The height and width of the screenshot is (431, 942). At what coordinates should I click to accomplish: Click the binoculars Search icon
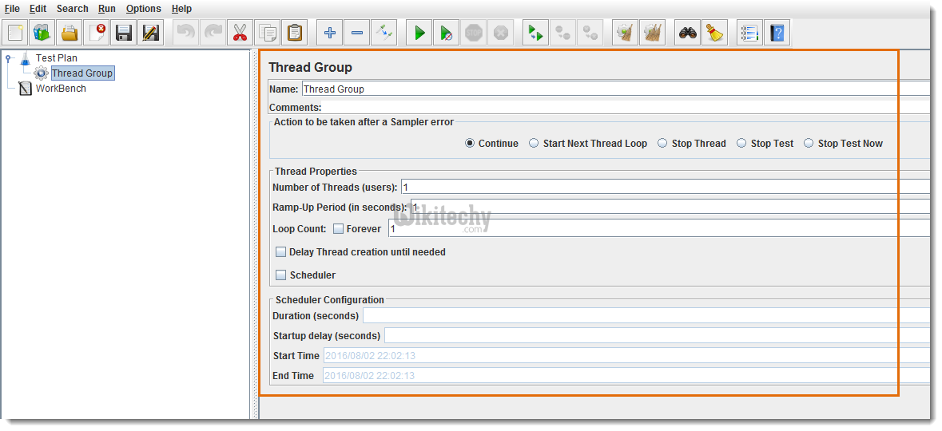[x=688, y=33]
